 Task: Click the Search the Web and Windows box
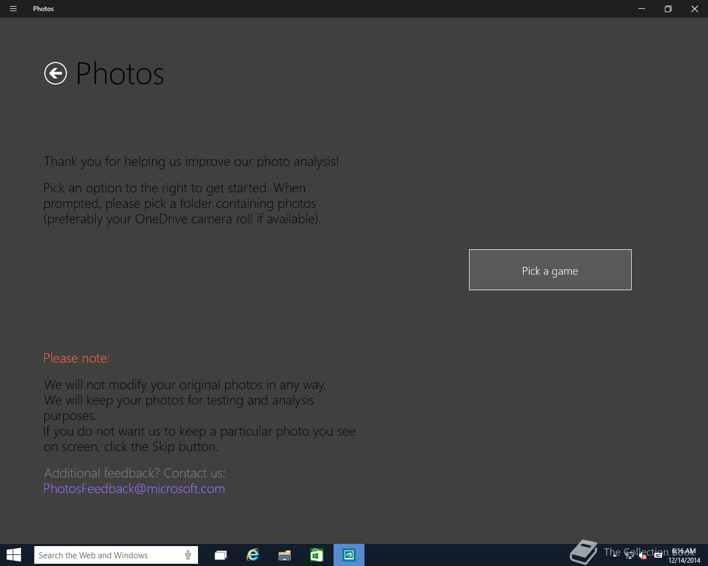pos(116,555)
